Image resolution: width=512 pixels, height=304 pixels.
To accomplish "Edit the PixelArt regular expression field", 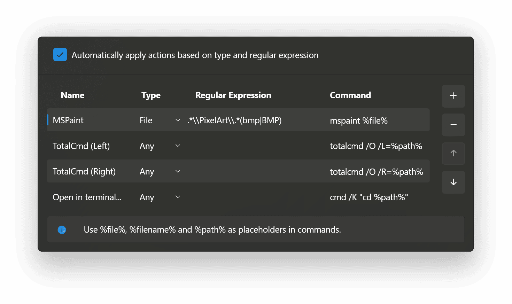I will pyautogui.click(x=234, y=120).
